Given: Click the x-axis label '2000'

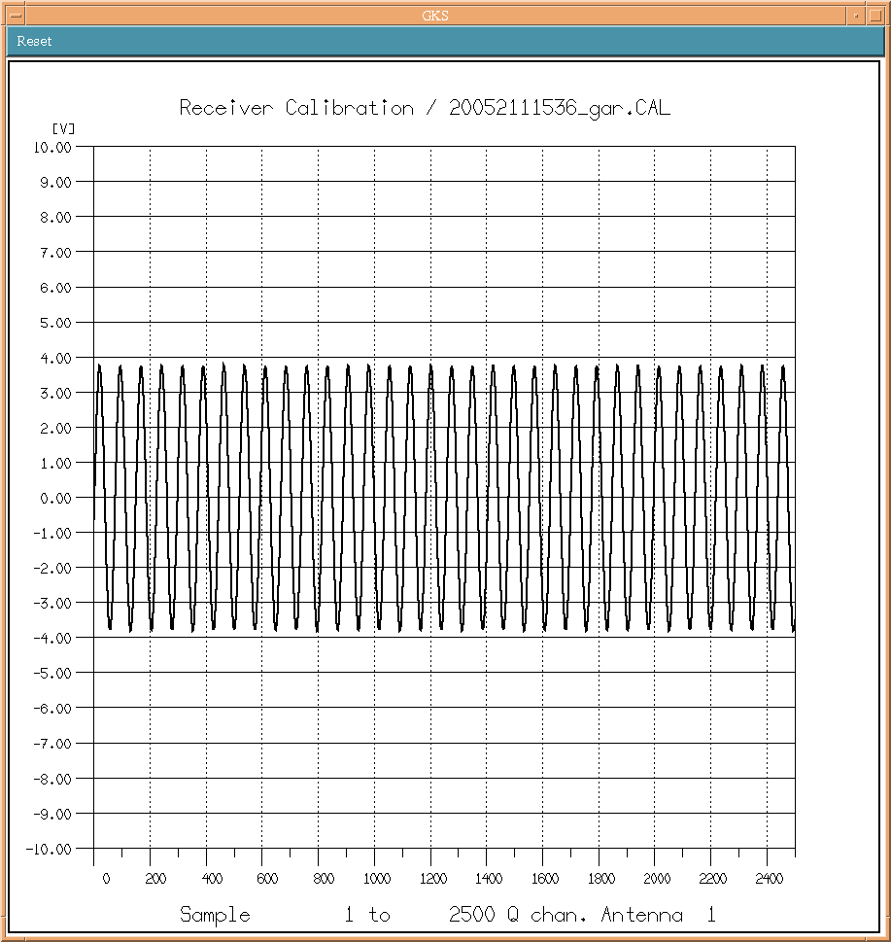Looking at the screenshot, I should [657, 879].
